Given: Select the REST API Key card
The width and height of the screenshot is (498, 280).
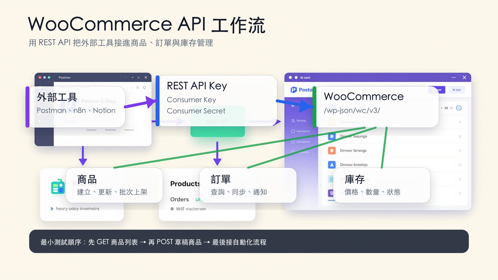Looking at the screenshot, I should tap(217, 101).
